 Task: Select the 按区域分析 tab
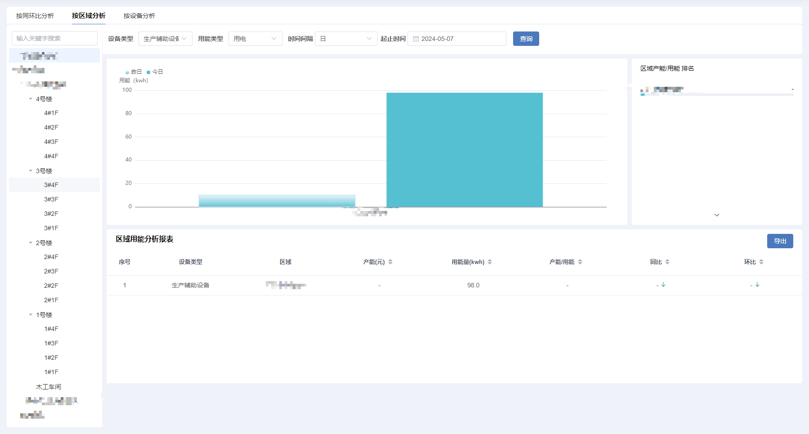pos(89,16)
